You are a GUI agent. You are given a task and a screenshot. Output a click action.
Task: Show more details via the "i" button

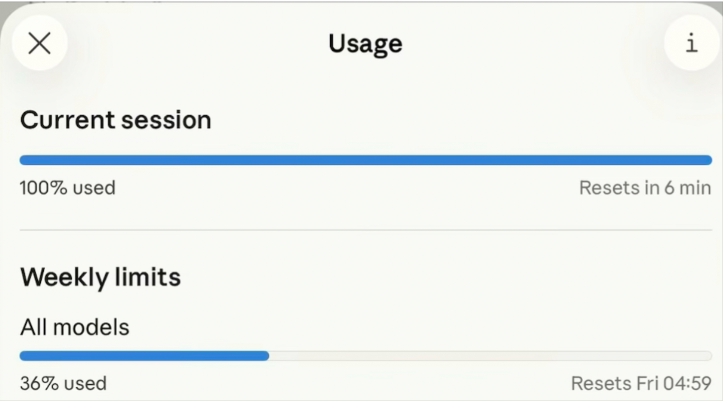click(x=692, y=43)
